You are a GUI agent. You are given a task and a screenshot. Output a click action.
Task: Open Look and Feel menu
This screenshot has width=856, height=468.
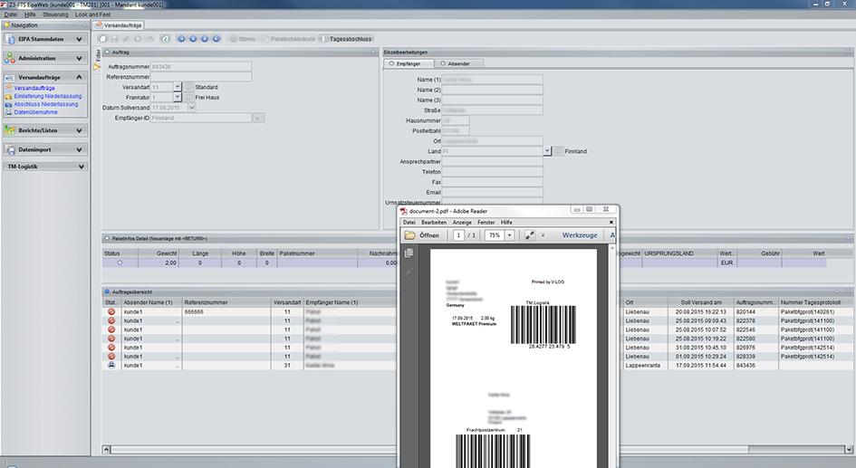pyautogui.click(x=92, y=14)
